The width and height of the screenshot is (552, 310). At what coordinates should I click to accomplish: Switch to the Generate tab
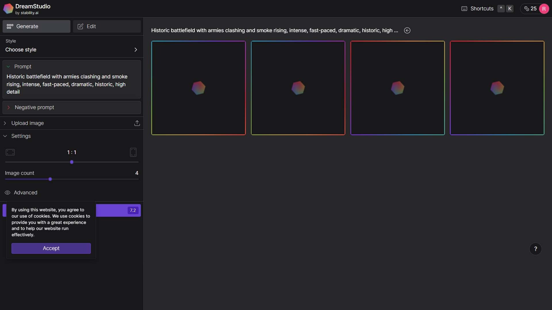coord(37,26)
